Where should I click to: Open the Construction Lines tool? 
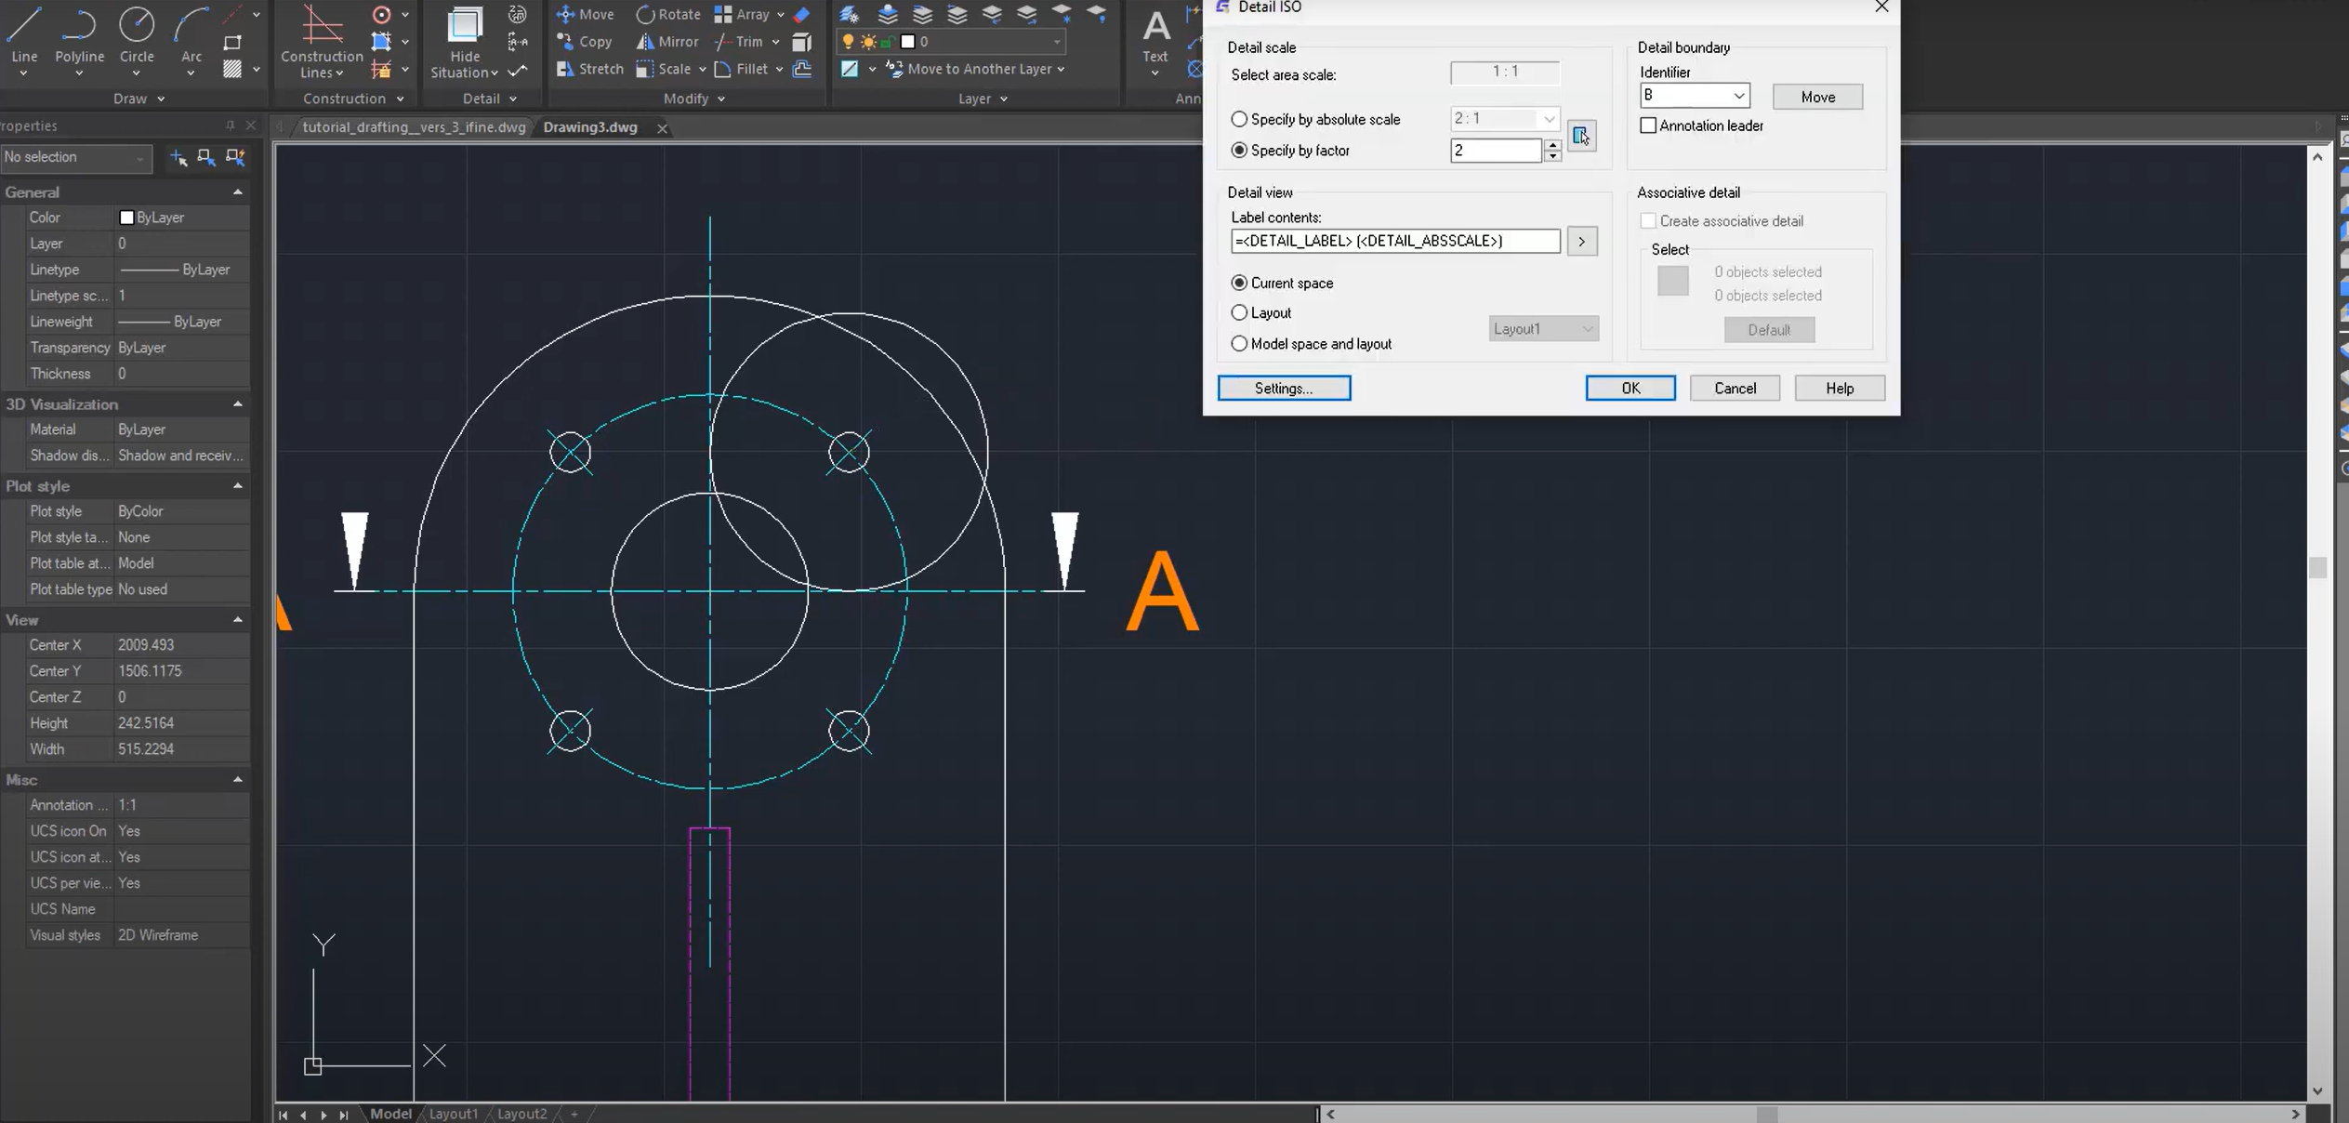pos(322,42)
